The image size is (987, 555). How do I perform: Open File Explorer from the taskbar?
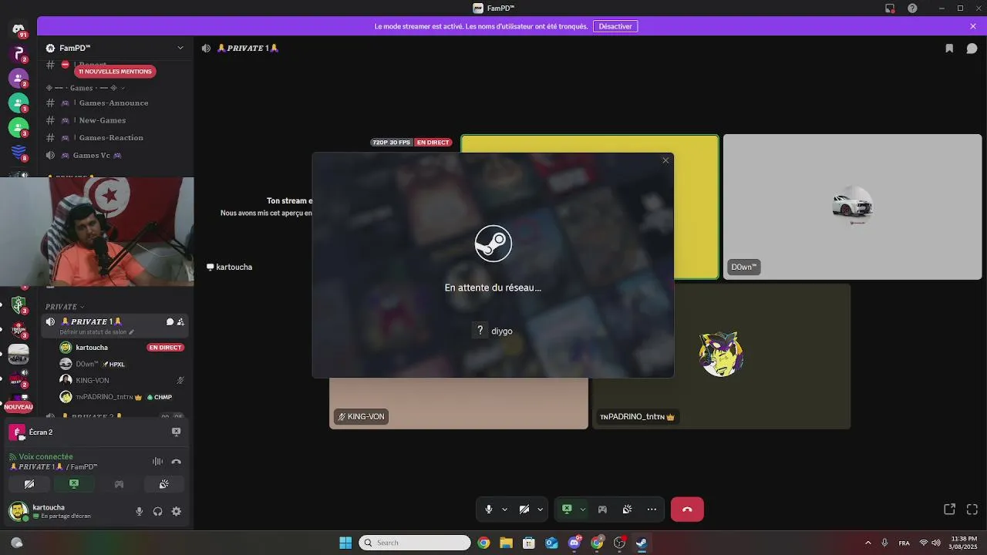coord(506,543)
